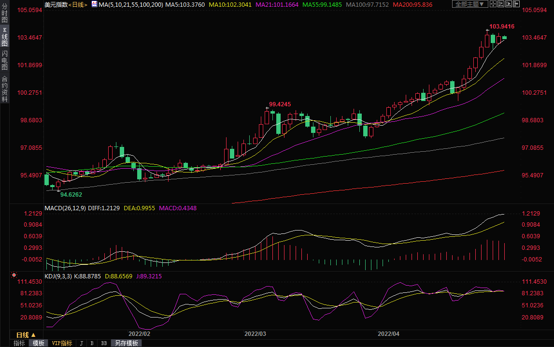Switch to the 指标 tab
Image resolution: width=554 pixels, height=347 pixels.
point(19,343)
